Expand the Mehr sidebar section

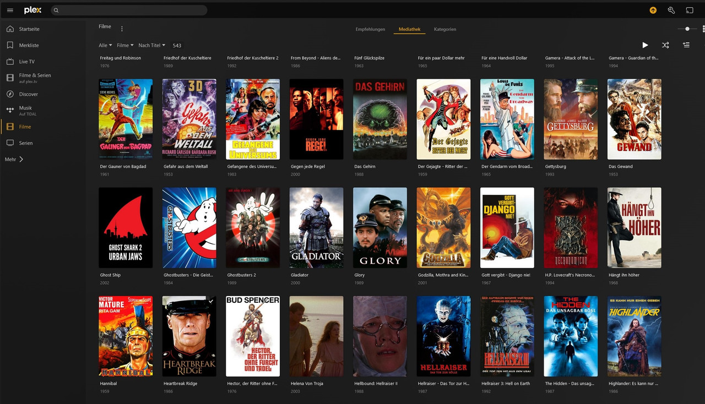(x=14, y=159)
